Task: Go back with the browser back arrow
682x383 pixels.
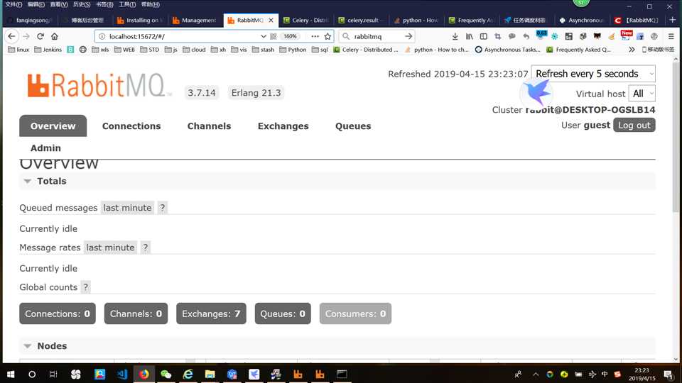Action: click(12, 36)
